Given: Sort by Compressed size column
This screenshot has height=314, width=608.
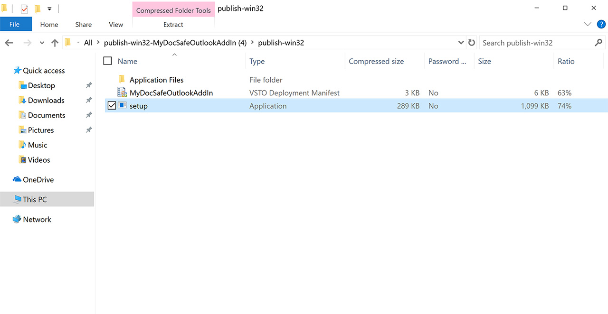Looking at the screenshot, I should point(376,61).
